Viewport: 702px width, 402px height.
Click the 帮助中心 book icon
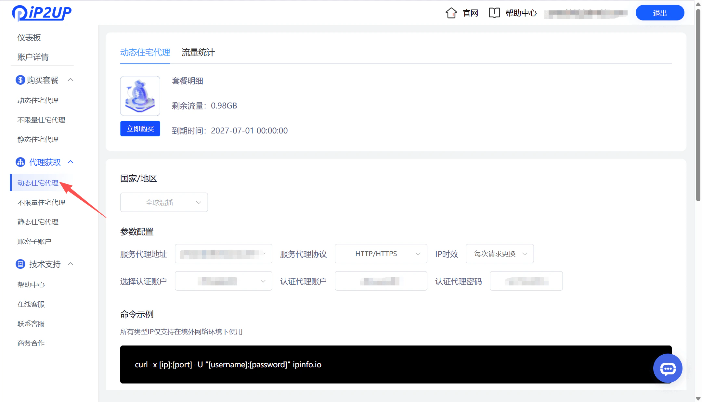pos(494,13)
